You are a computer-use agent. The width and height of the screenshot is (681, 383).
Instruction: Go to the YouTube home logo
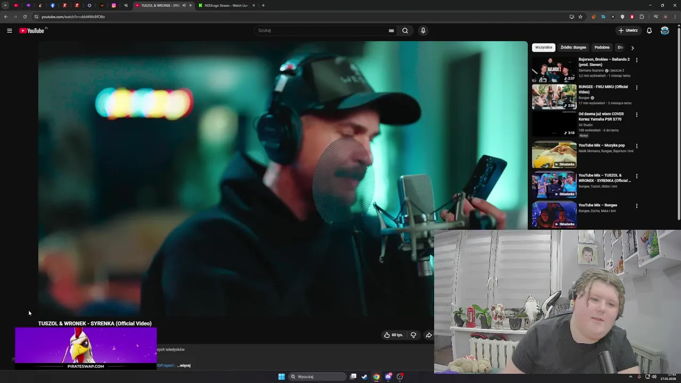(32, 30)
